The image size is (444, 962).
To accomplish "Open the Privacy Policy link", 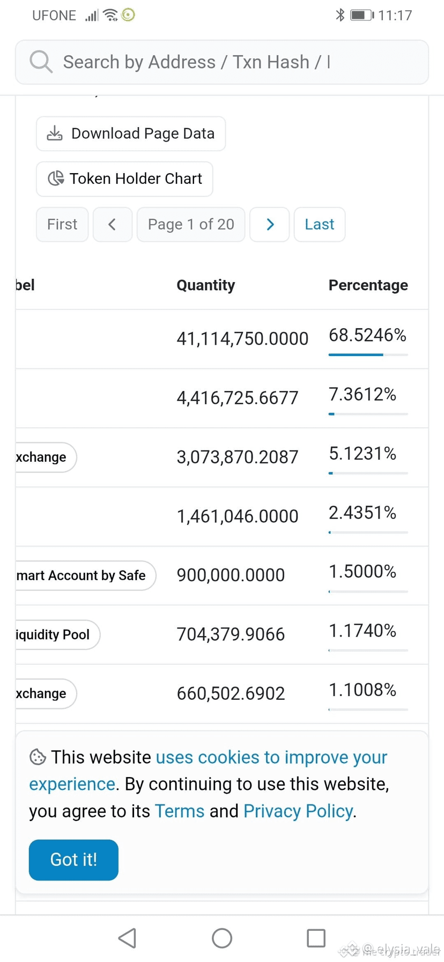I will pyautogui.click(x=298, y=811).
